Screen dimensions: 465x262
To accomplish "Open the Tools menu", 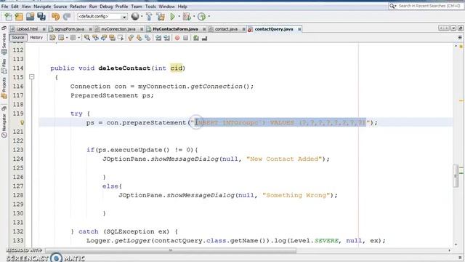I will click(x=150, y=7).
